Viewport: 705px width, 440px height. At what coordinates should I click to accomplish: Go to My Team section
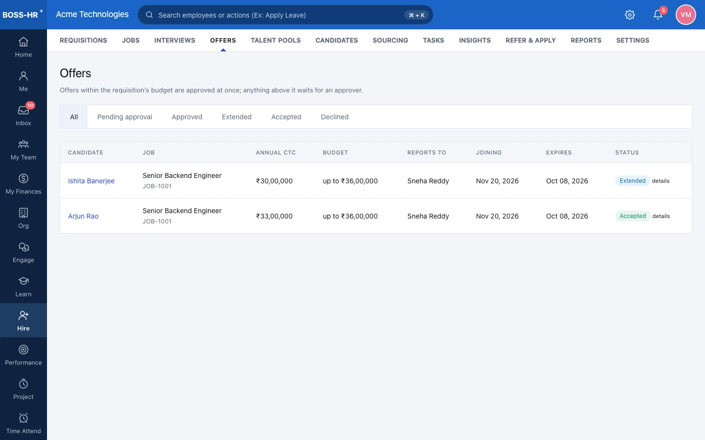[x=23, y=150]
